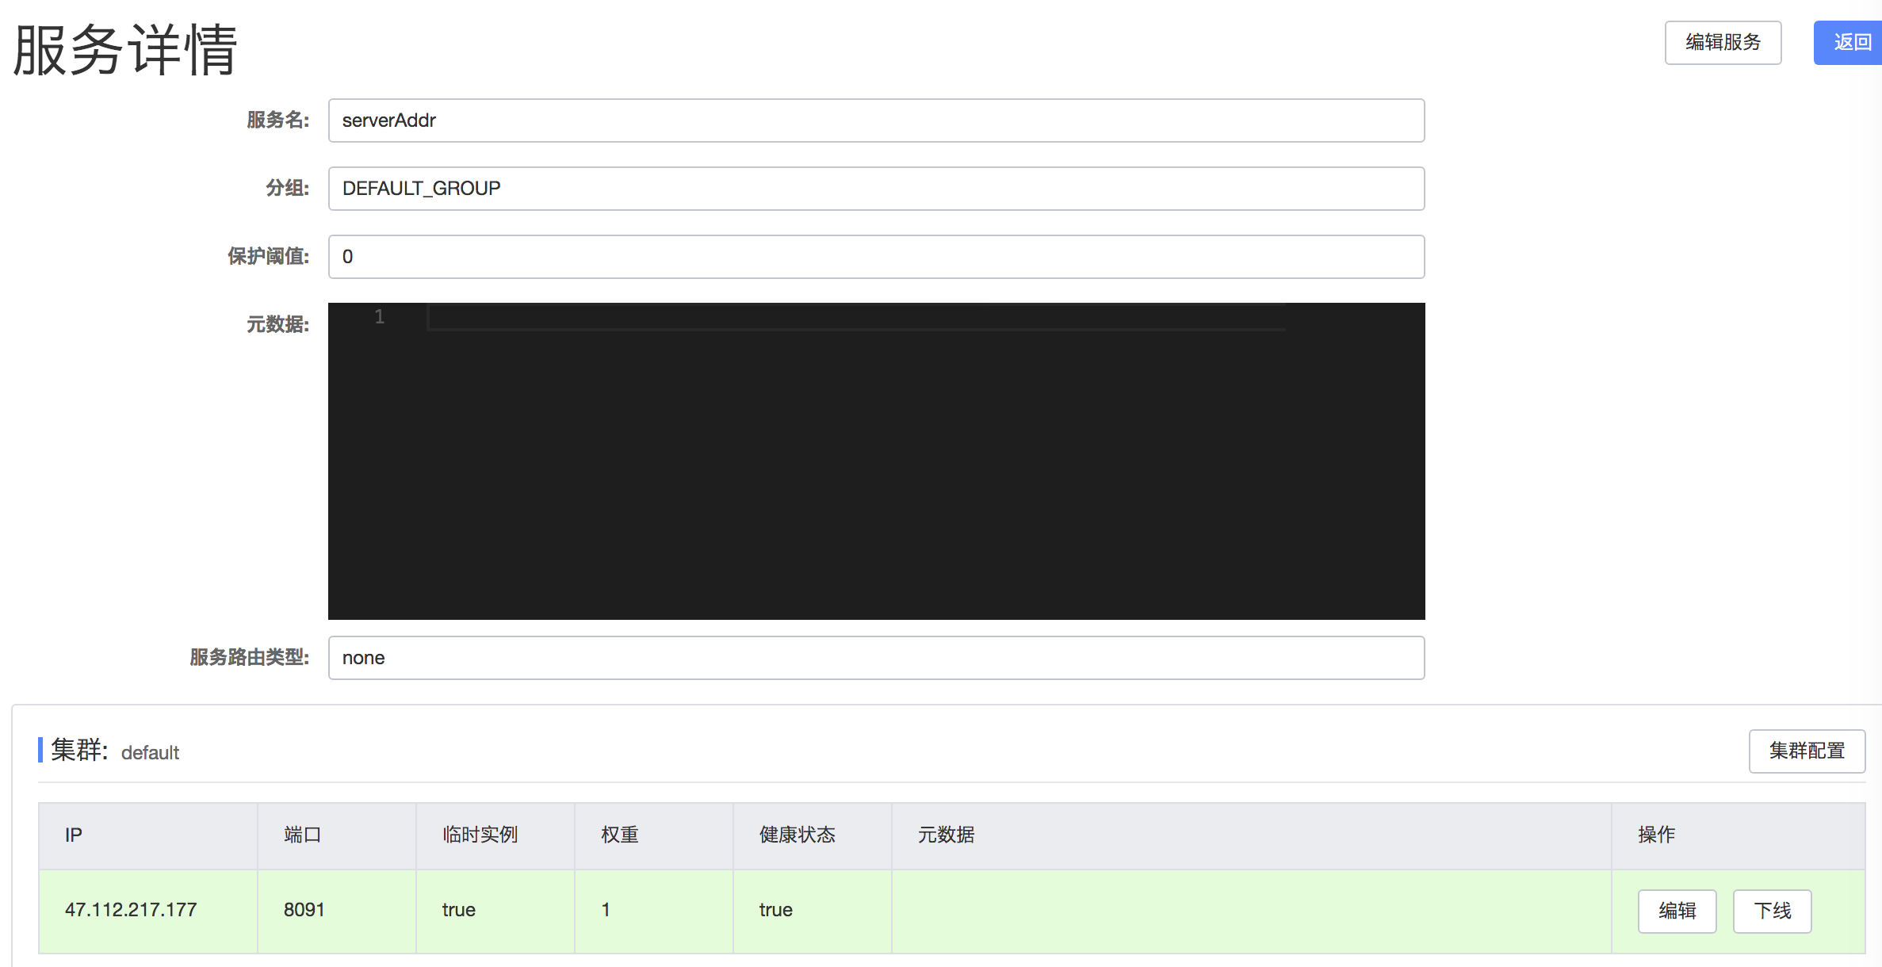This screenshot has height=967, width=1882.
Task: Click 编辑 for instance 47.112.217.177
Action: click(1677, 911)
